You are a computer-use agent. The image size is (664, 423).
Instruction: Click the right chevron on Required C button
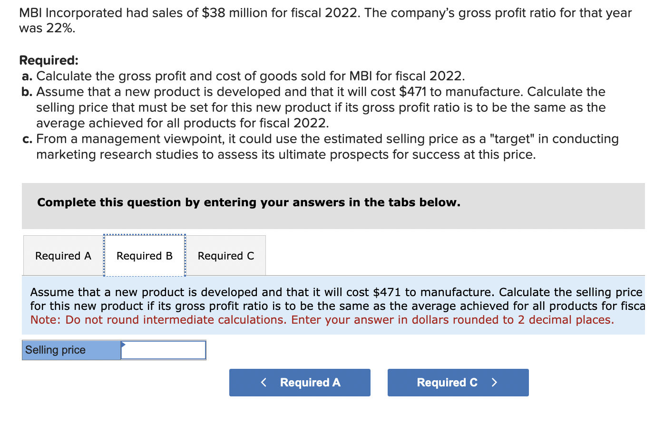click(x=494, y=383)
